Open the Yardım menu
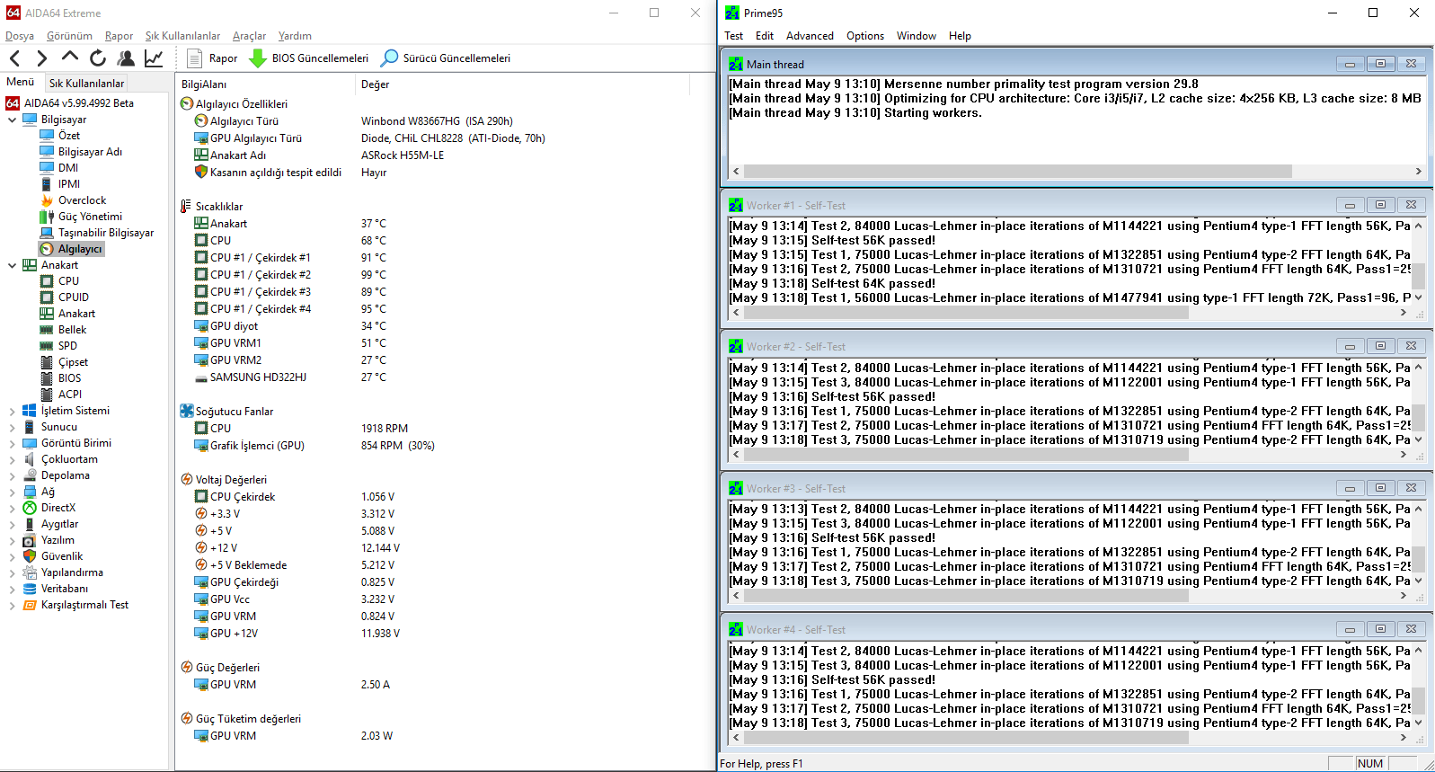Image resolution: width=1435 pixels, height=772 pixels. (295, 36)
